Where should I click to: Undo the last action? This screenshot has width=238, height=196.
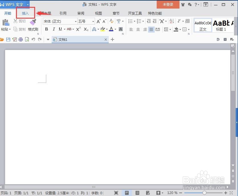click(x=33, y=40)
